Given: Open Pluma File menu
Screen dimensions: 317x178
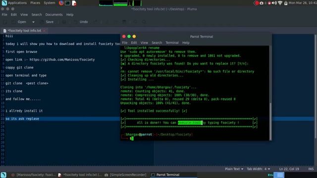Looking at the screenshot, I should [4, 14].
